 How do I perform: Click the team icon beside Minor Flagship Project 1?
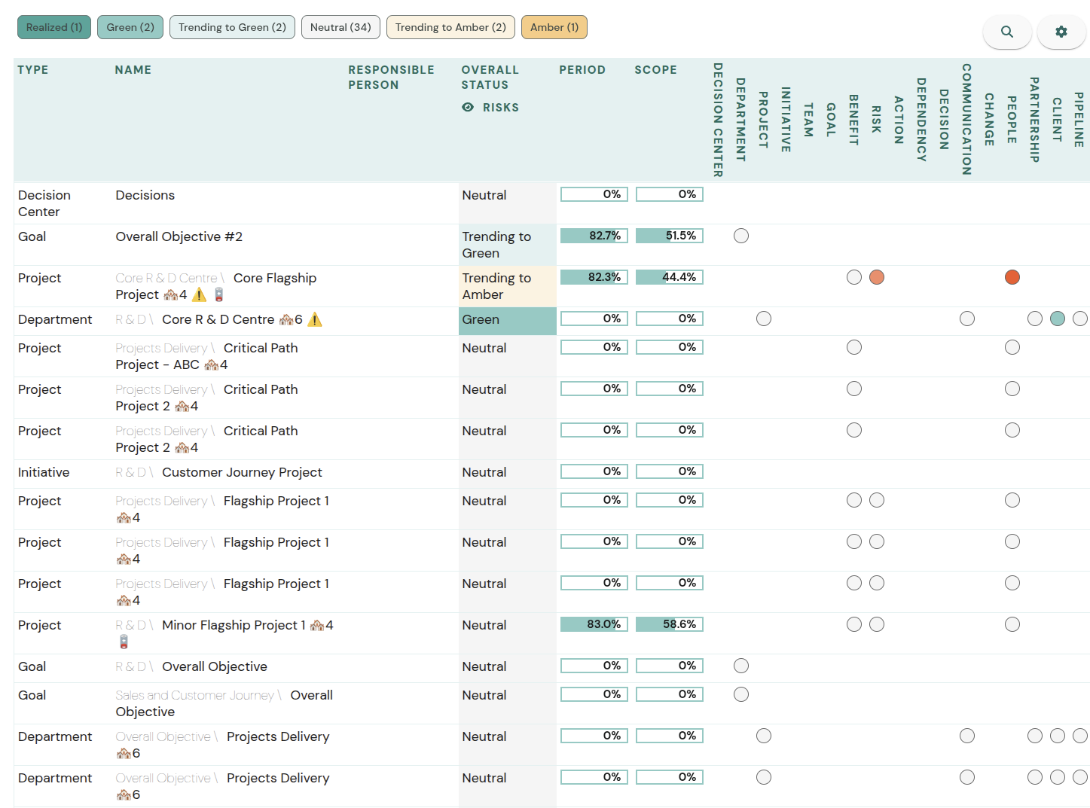[x=317, y=625]
